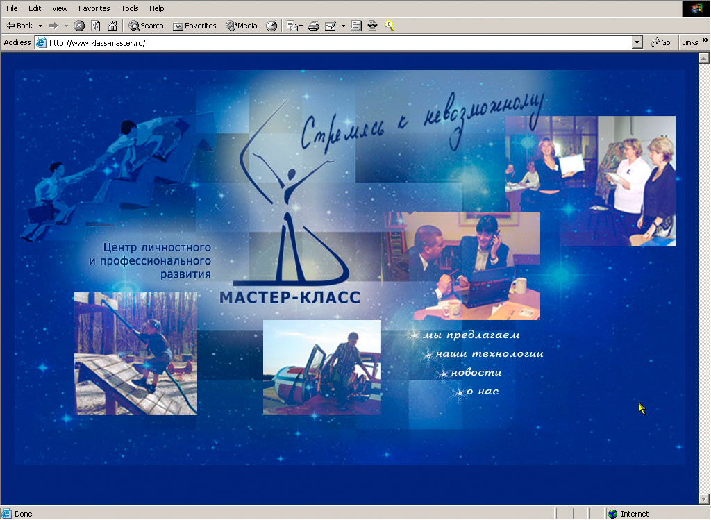The width and height of the screenshot is (711, 520).
Task: Expand the Back history dropdown arrow
Action: click(40, 26)
